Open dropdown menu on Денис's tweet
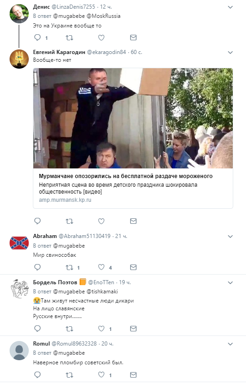246x384 pixels. tap(230, 7)
